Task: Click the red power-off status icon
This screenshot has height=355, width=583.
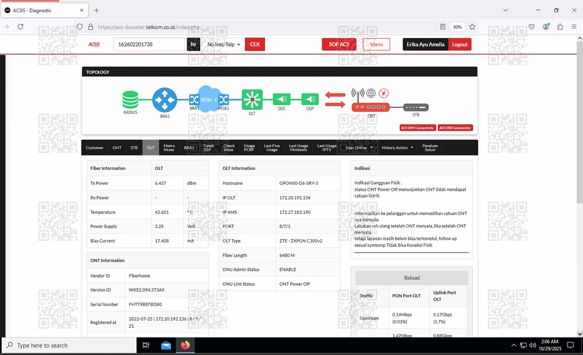Action: pos(384,93)
